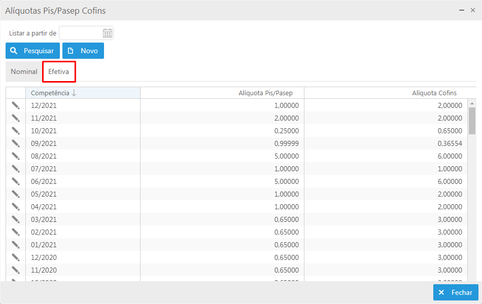This screenshot has width=482, height=304.
Task: Edit the 05/2021 row pencil icon
Action: pyautogui.click(x=16, y=194)
